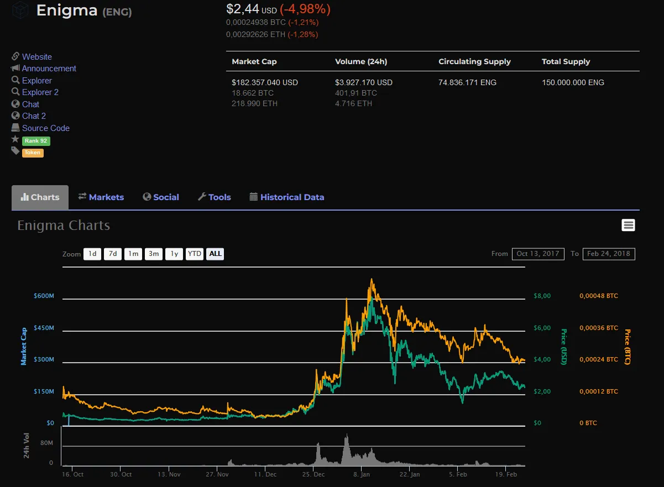Switch to the Social tab
Screen dimensions: 664x487
[x=161, y=197]
